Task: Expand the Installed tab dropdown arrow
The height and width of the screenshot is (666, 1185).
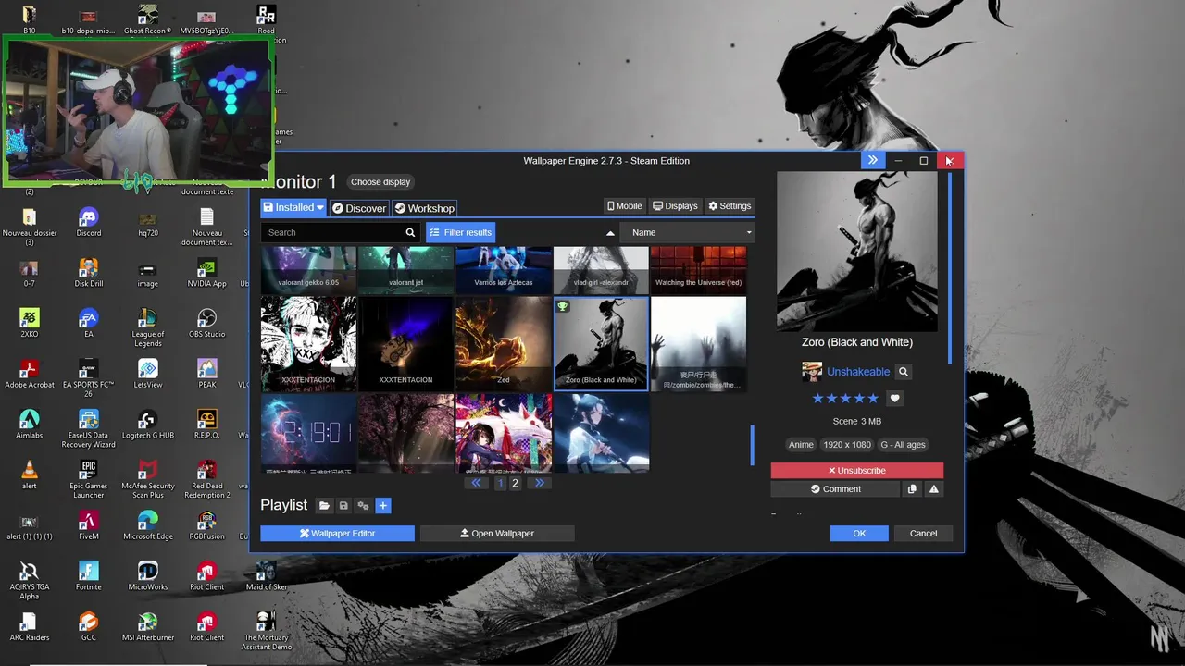Action: point(320,208)
